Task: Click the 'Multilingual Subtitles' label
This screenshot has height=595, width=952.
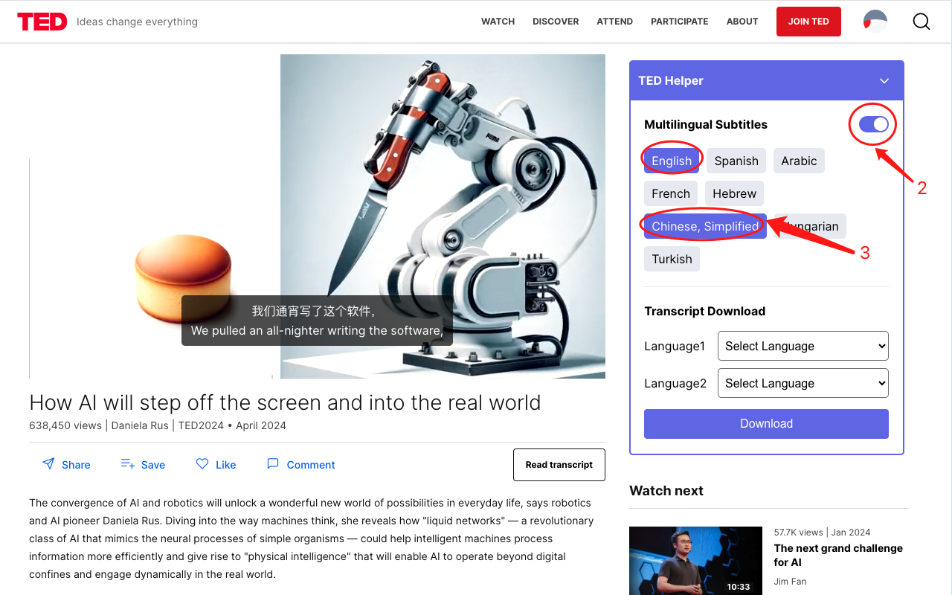Action: click(x=706, y=124)
